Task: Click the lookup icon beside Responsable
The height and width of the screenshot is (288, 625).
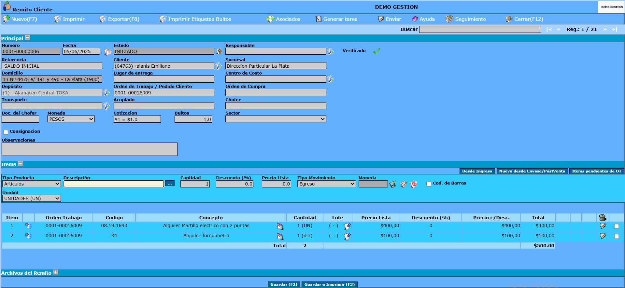Action: [x=331, y=51]
